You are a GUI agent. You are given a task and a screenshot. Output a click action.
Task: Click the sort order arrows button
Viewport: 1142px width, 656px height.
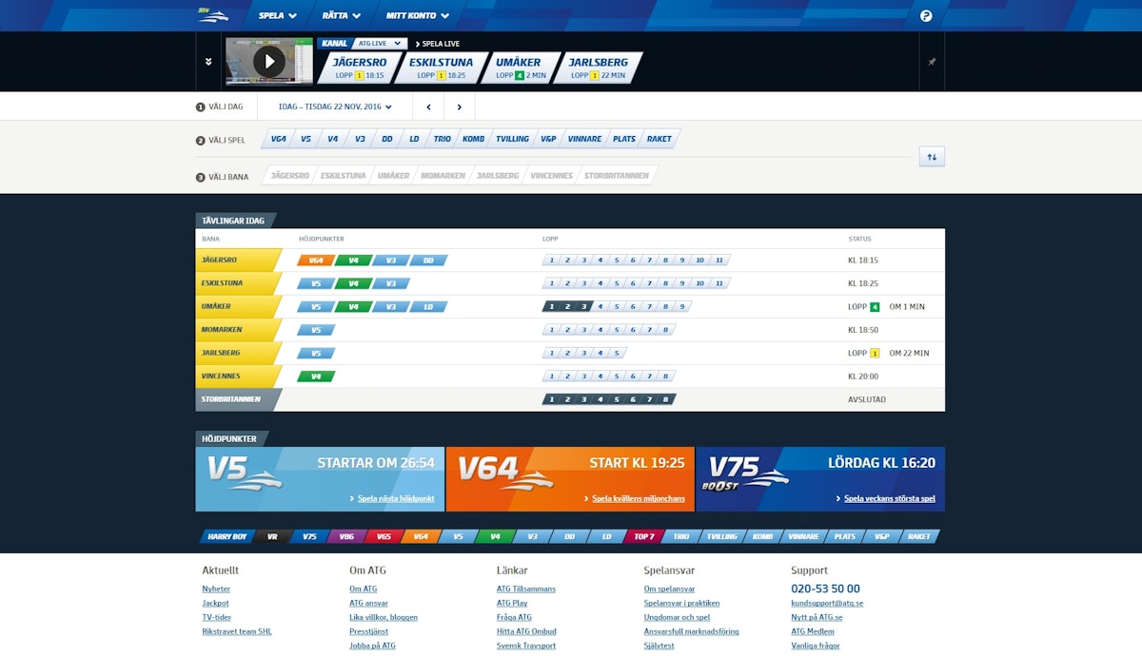(x=931, y=158)
